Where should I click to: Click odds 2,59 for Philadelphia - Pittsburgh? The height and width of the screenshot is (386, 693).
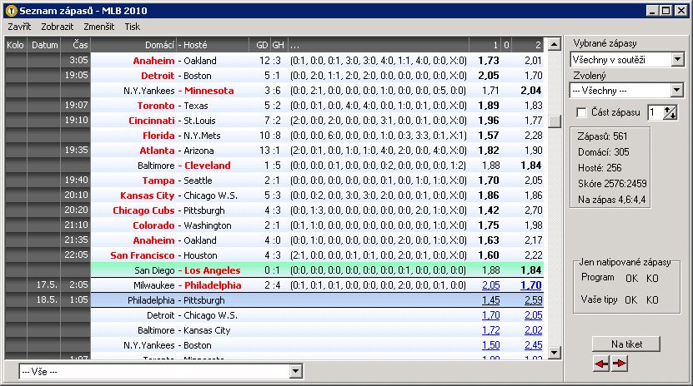533,300
